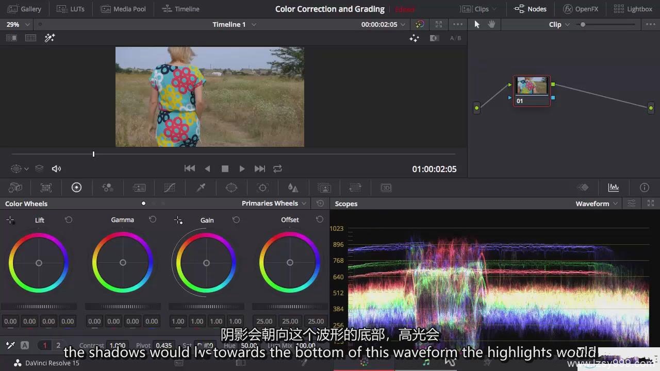Screen dimensions: 660x371
Task: Select the Qualifier eyedropper palette
Action: (201, 188)
